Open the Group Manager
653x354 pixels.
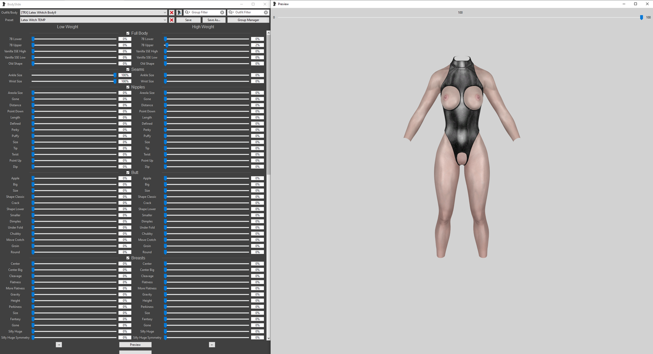pos(248,20)
